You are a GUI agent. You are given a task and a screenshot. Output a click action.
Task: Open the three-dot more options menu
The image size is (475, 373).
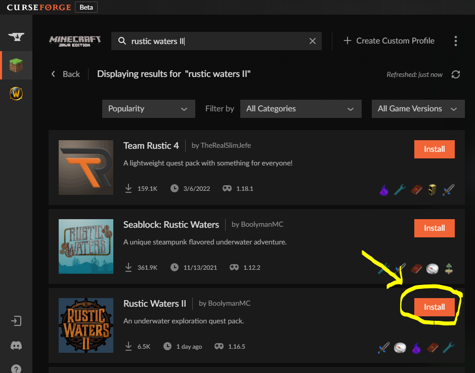click(456, 41)
